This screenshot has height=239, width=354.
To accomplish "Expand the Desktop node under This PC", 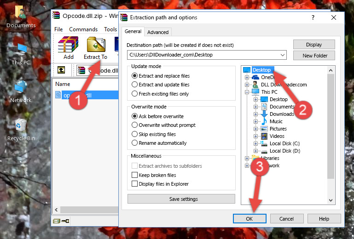I will (255, 99).
